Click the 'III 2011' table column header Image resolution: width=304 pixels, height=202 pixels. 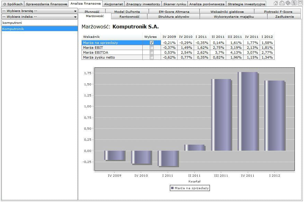click(x=235, y=37)
